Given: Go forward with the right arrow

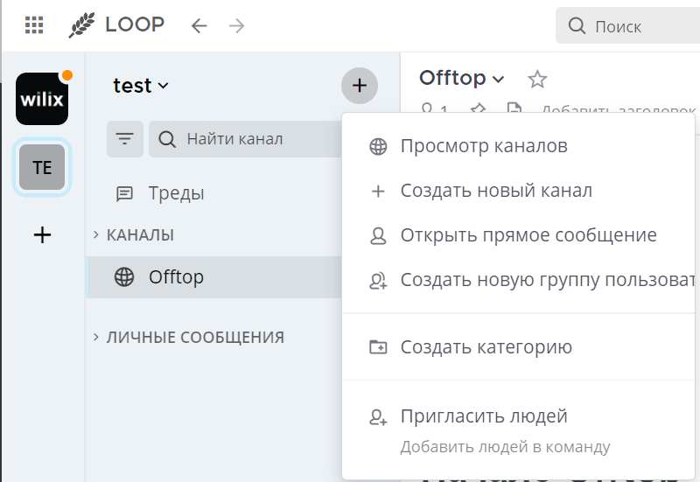Looking at the screenshot, I should 236,26.
